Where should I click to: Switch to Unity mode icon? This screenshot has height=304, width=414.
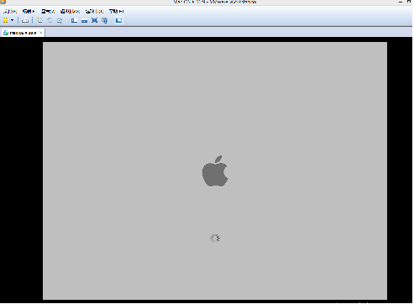pos(105,20)
